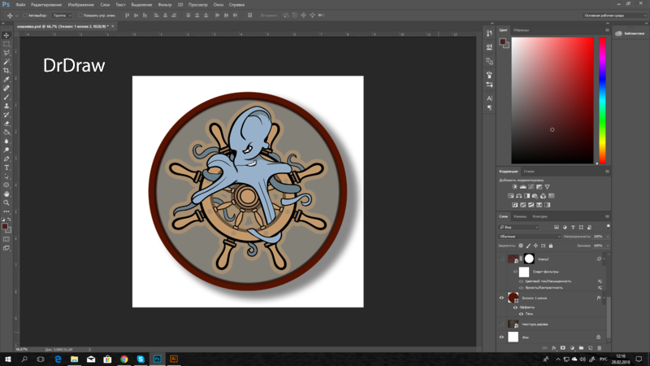This screenshot has height=366, width=650.
Task: Select the Hand tool
Action: point(6,194)
